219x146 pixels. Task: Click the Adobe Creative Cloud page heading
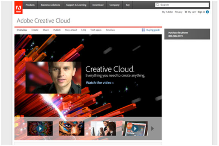pos(43,21)
